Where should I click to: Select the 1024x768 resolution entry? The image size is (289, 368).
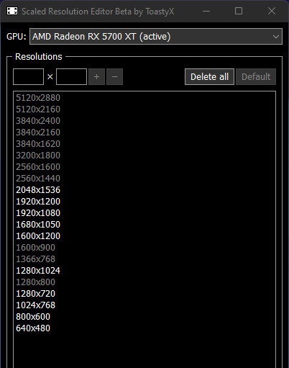click(x=35, y=305)
